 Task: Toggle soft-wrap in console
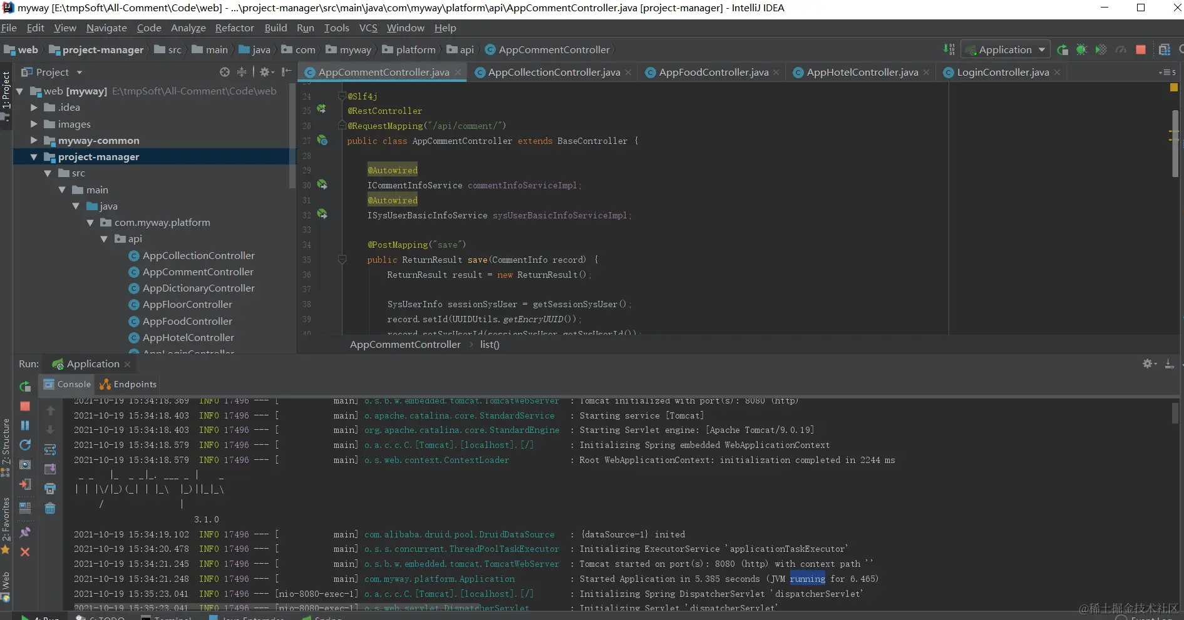coord(50,449)
